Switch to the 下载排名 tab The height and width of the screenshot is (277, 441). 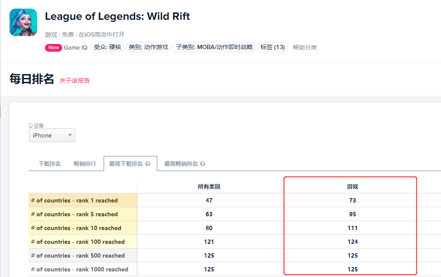click(x=50, y=164)
